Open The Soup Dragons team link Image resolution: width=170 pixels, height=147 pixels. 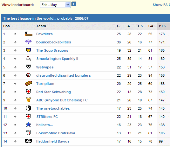pyautogui.click(x=52, y=50)
